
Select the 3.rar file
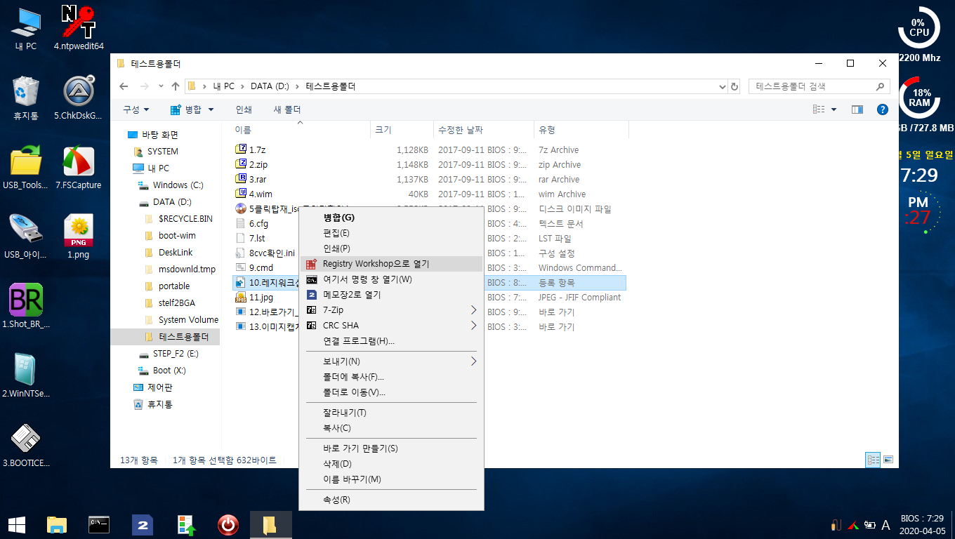pyautogui.click(x=258, y=179)
